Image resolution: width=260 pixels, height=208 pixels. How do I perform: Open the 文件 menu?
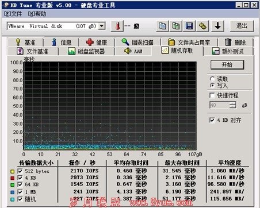pos(13,14)
